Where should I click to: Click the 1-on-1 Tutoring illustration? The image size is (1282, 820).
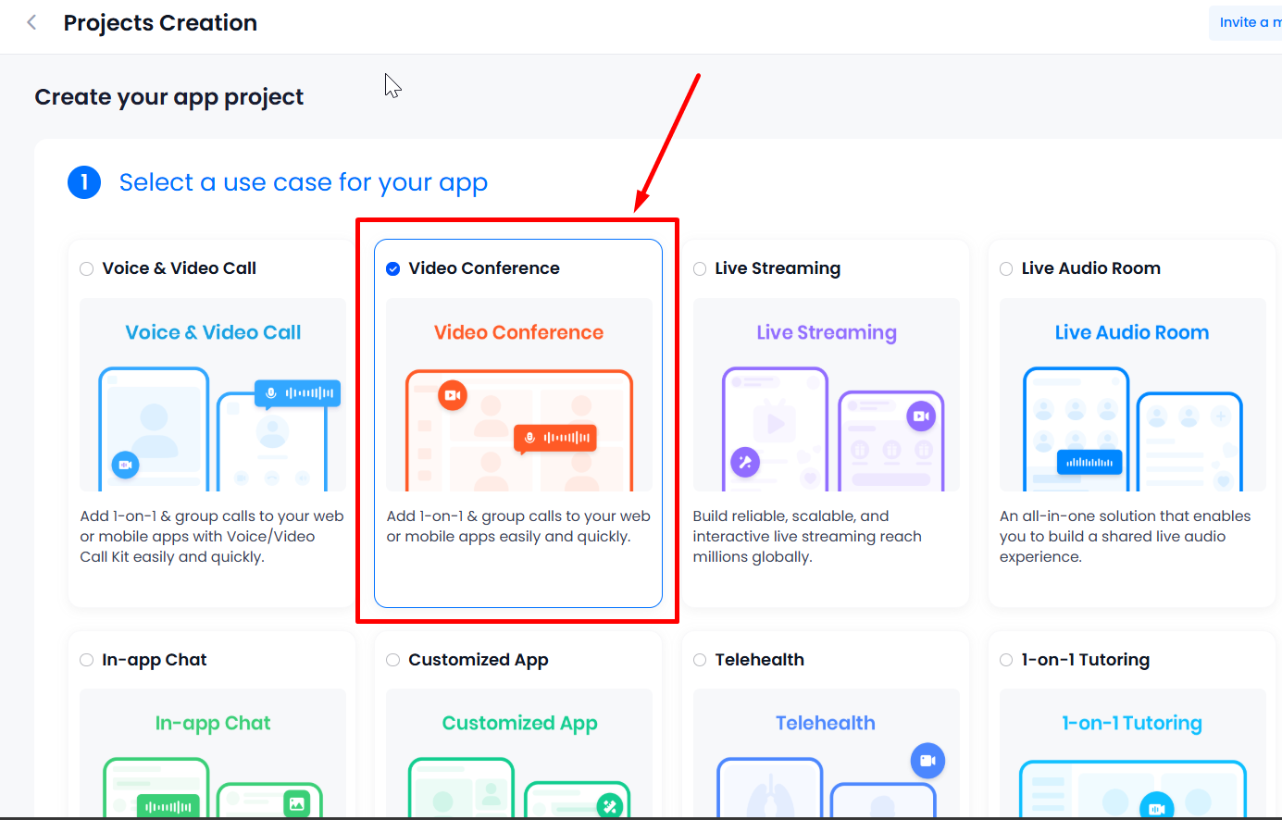click(x=1133, y=753)
